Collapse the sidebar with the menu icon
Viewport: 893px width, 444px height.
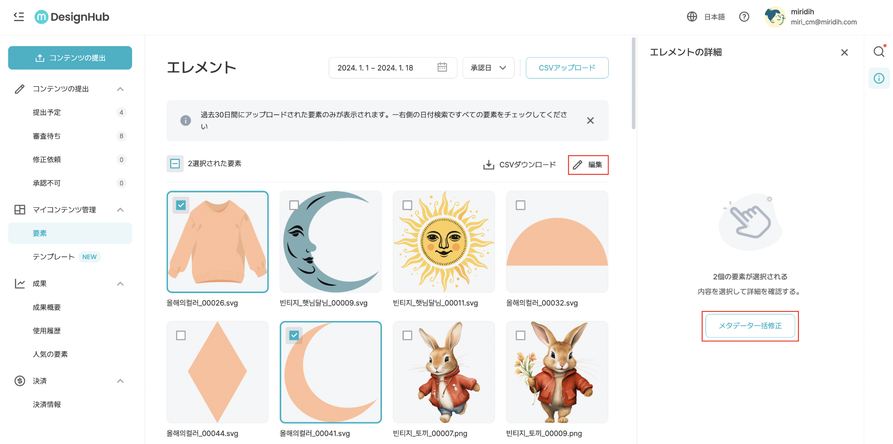tap(19, 17)
